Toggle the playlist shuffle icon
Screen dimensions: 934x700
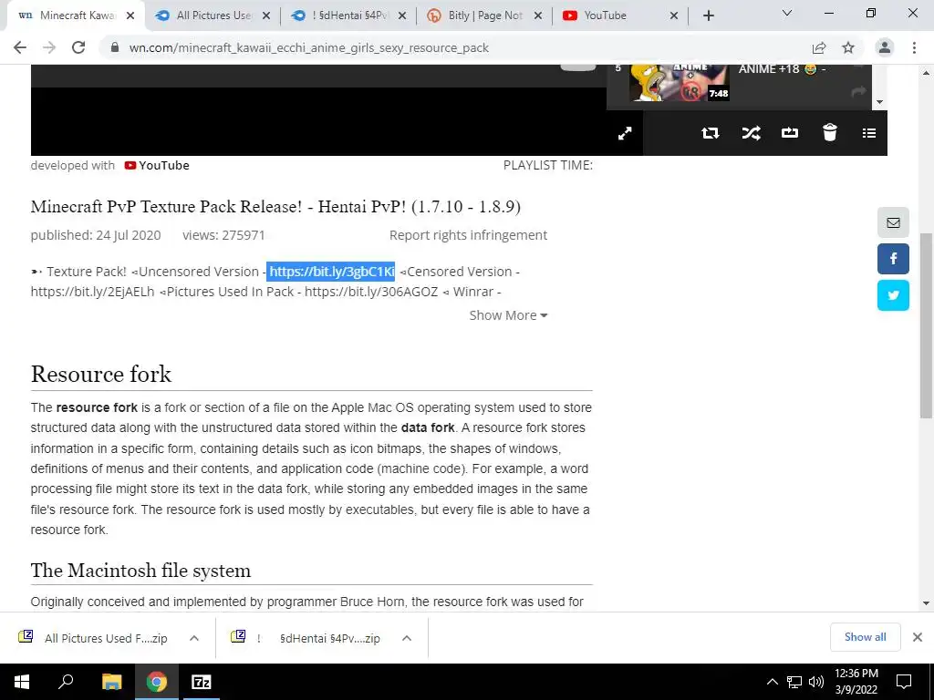(752, 133)
